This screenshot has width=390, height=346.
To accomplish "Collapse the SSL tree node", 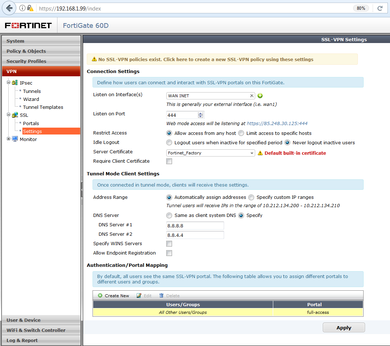I will tap(8, 115).
